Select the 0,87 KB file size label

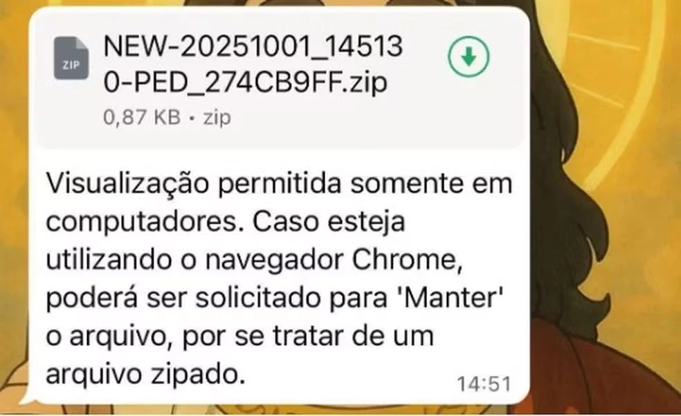(x=142, y=117)
